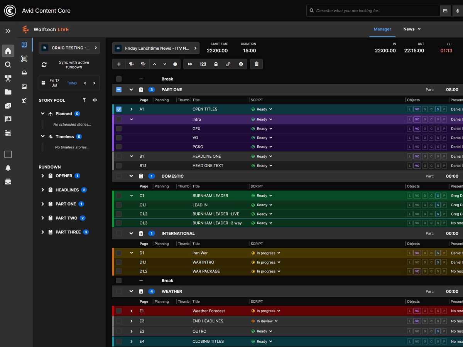Toggle story pool visibility eye icon

pyautogui.click(x=95, y=100)
